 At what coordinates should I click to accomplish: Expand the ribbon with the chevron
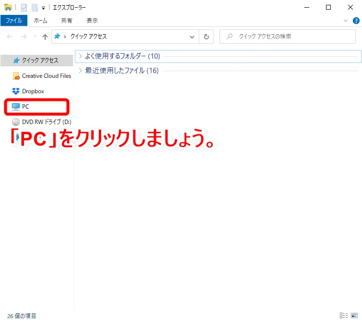coord(346,21)
